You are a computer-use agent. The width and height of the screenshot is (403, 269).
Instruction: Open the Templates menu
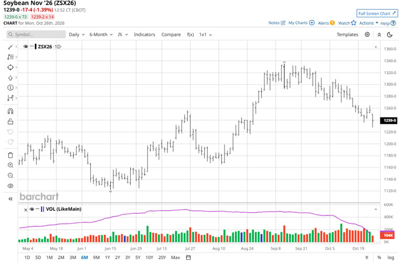point(347,35)
